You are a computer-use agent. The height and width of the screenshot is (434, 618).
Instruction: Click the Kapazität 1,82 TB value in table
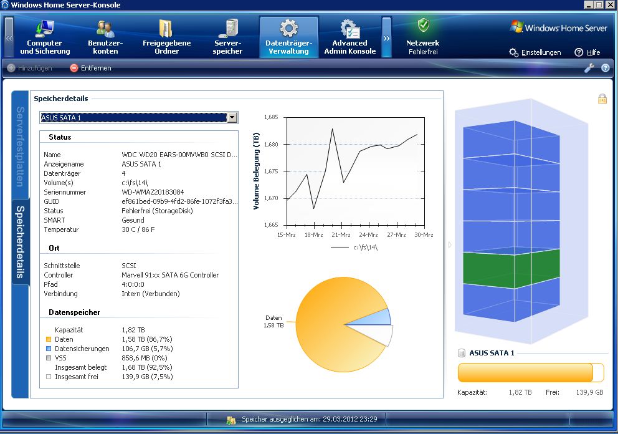133,330
